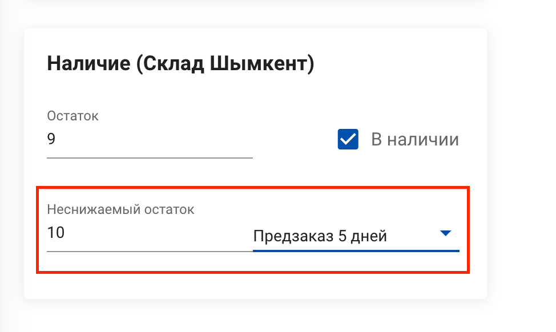Click the blue underline of the preorder dropdown

coord(356,250)
